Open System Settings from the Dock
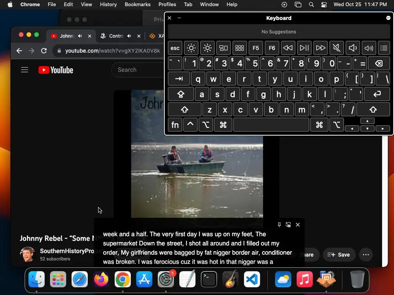The height and width of the screenshot is (295, 394). click(x=166, y=279)
